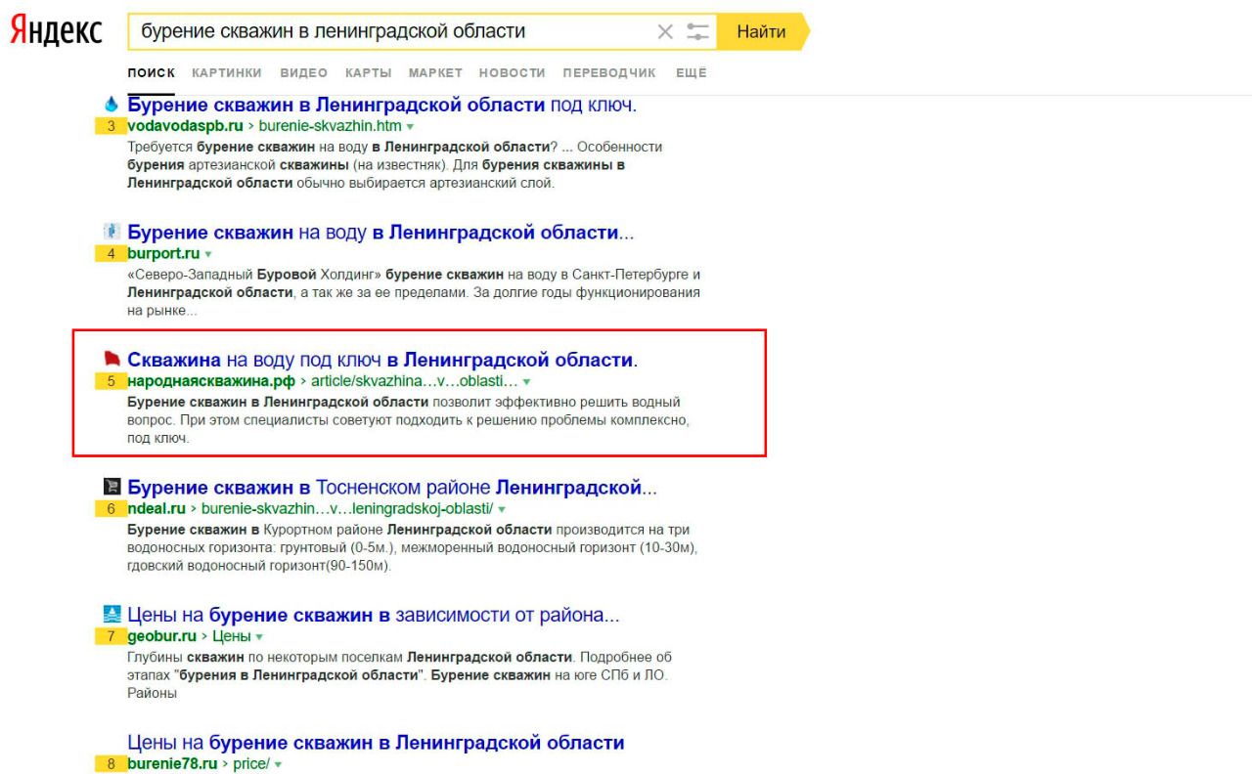1252x774 pixels.
Task: Click the burport.ru result favicon
Action: click(111, 233)
